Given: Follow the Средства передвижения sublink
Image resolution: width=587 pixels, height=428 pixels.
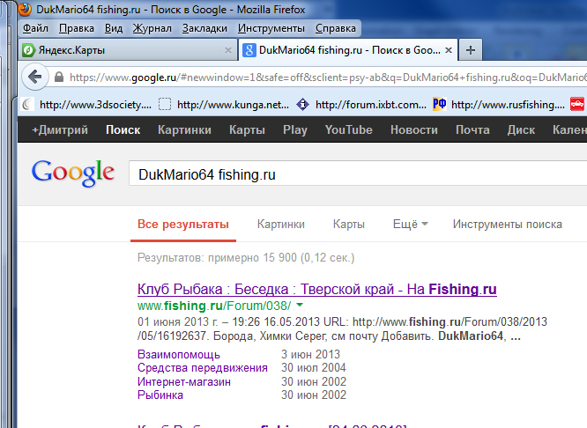Looking at the screenshot, I should pos(202,367).
